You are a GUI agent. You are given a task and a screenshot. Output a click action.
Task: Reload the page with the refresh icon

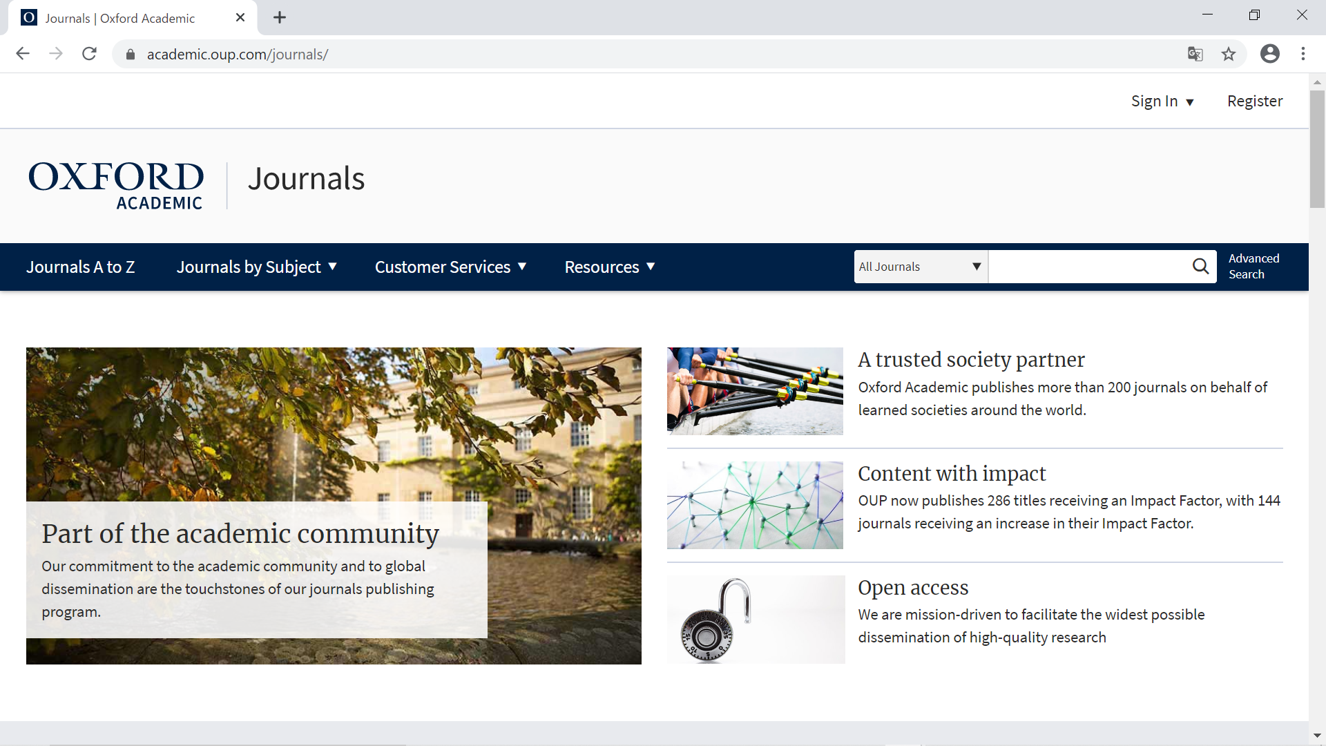89,54
